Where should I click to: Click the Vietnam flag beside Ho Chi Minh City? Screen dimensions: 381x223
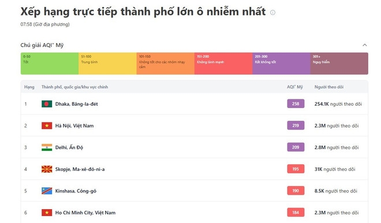(47, 213)
